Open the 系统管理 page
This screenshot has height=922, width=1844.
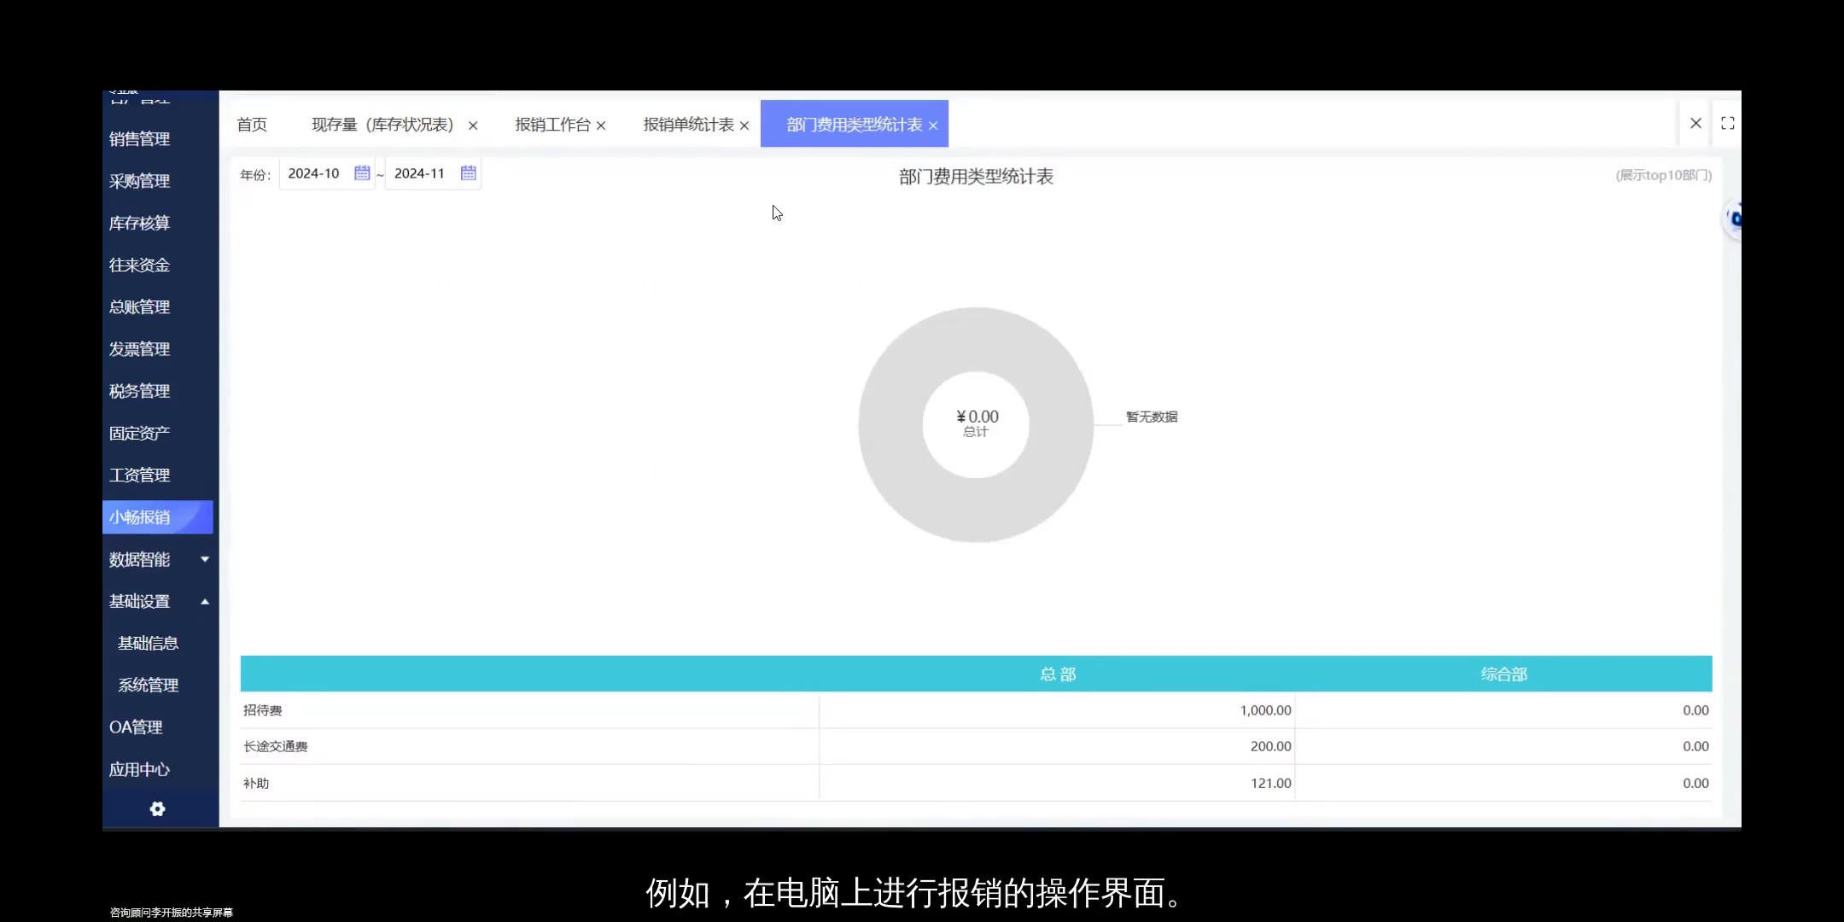(x=148, y=684)
